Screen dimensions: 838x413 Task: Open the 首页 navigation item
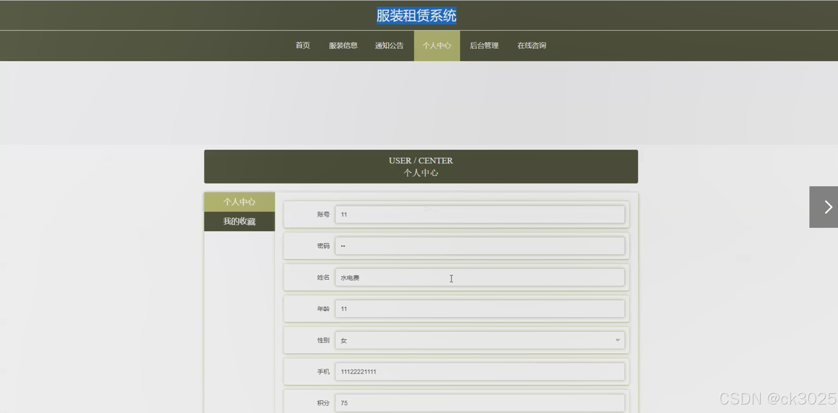pos(303,46)
